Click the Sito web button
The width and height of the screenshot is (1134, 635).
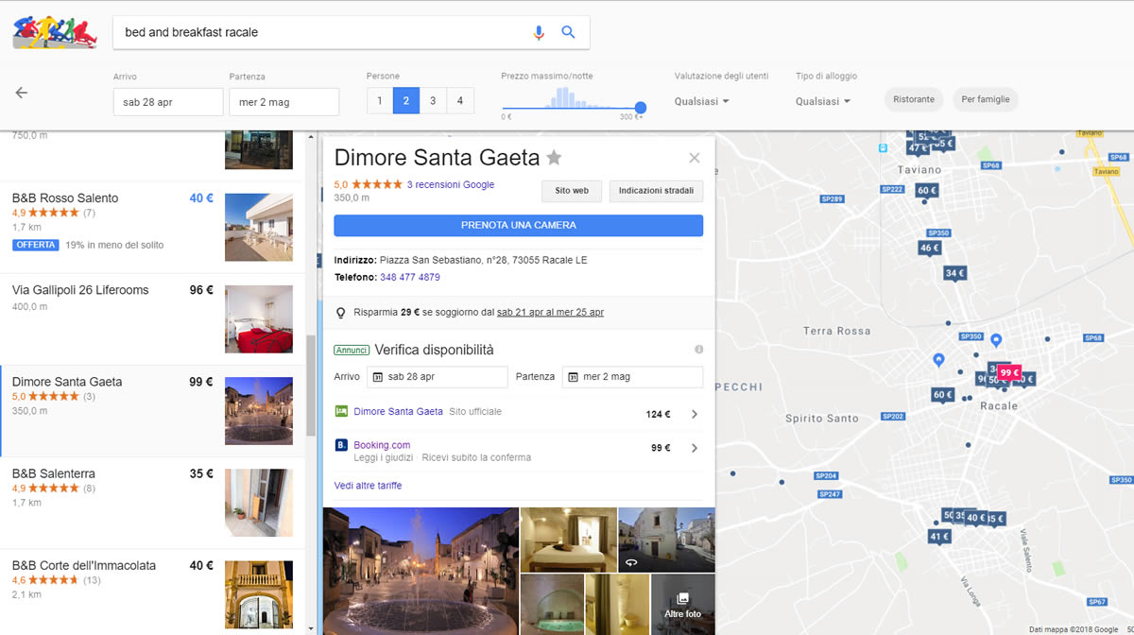click(x=572, y=191)
